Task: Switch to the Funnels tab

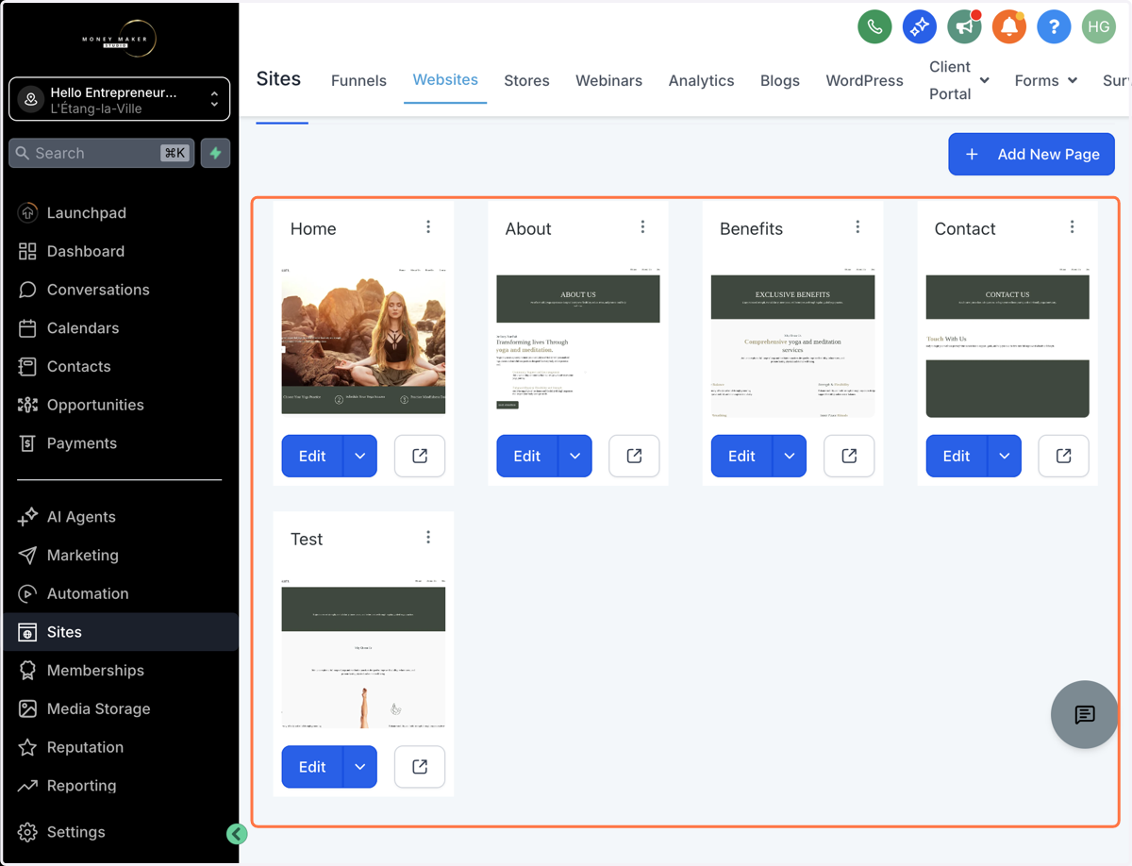Action: click(358, 80)
